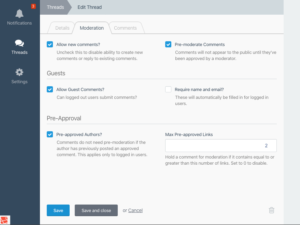Go back to Threads breadcrumb
The width and height of the screenshot is (300, 225).
coord(55,7)
